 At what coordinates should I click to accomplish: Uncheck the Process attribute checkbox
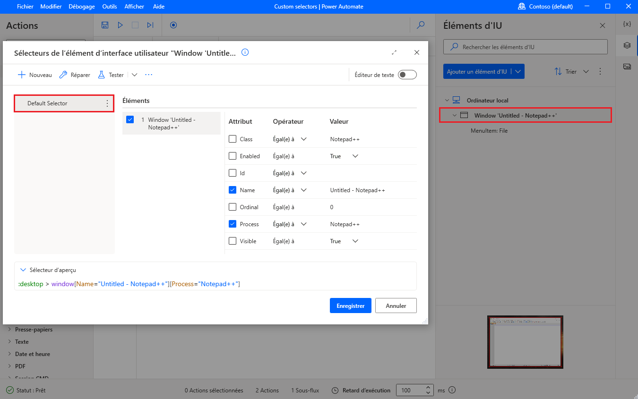pyautogui.click(x=233, y=224)
